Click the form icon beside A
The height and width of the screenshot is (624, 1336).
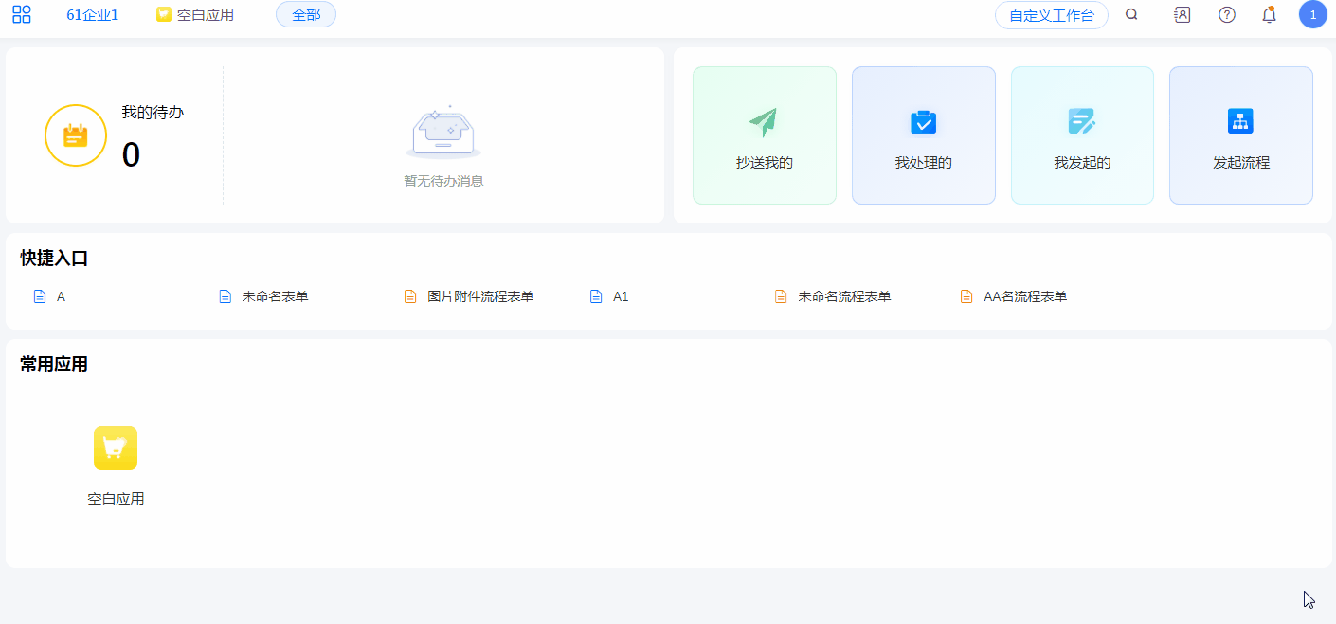tap(40, 296)
